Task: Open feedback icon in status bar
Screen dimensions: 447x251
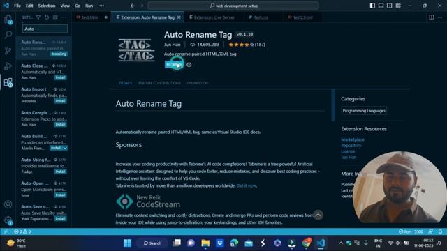Action: 430,231
